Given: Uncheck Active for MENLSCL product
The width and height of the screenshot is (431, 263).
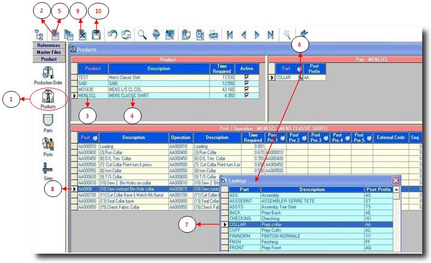Looking at the screenshot, I should pos(247,95).
